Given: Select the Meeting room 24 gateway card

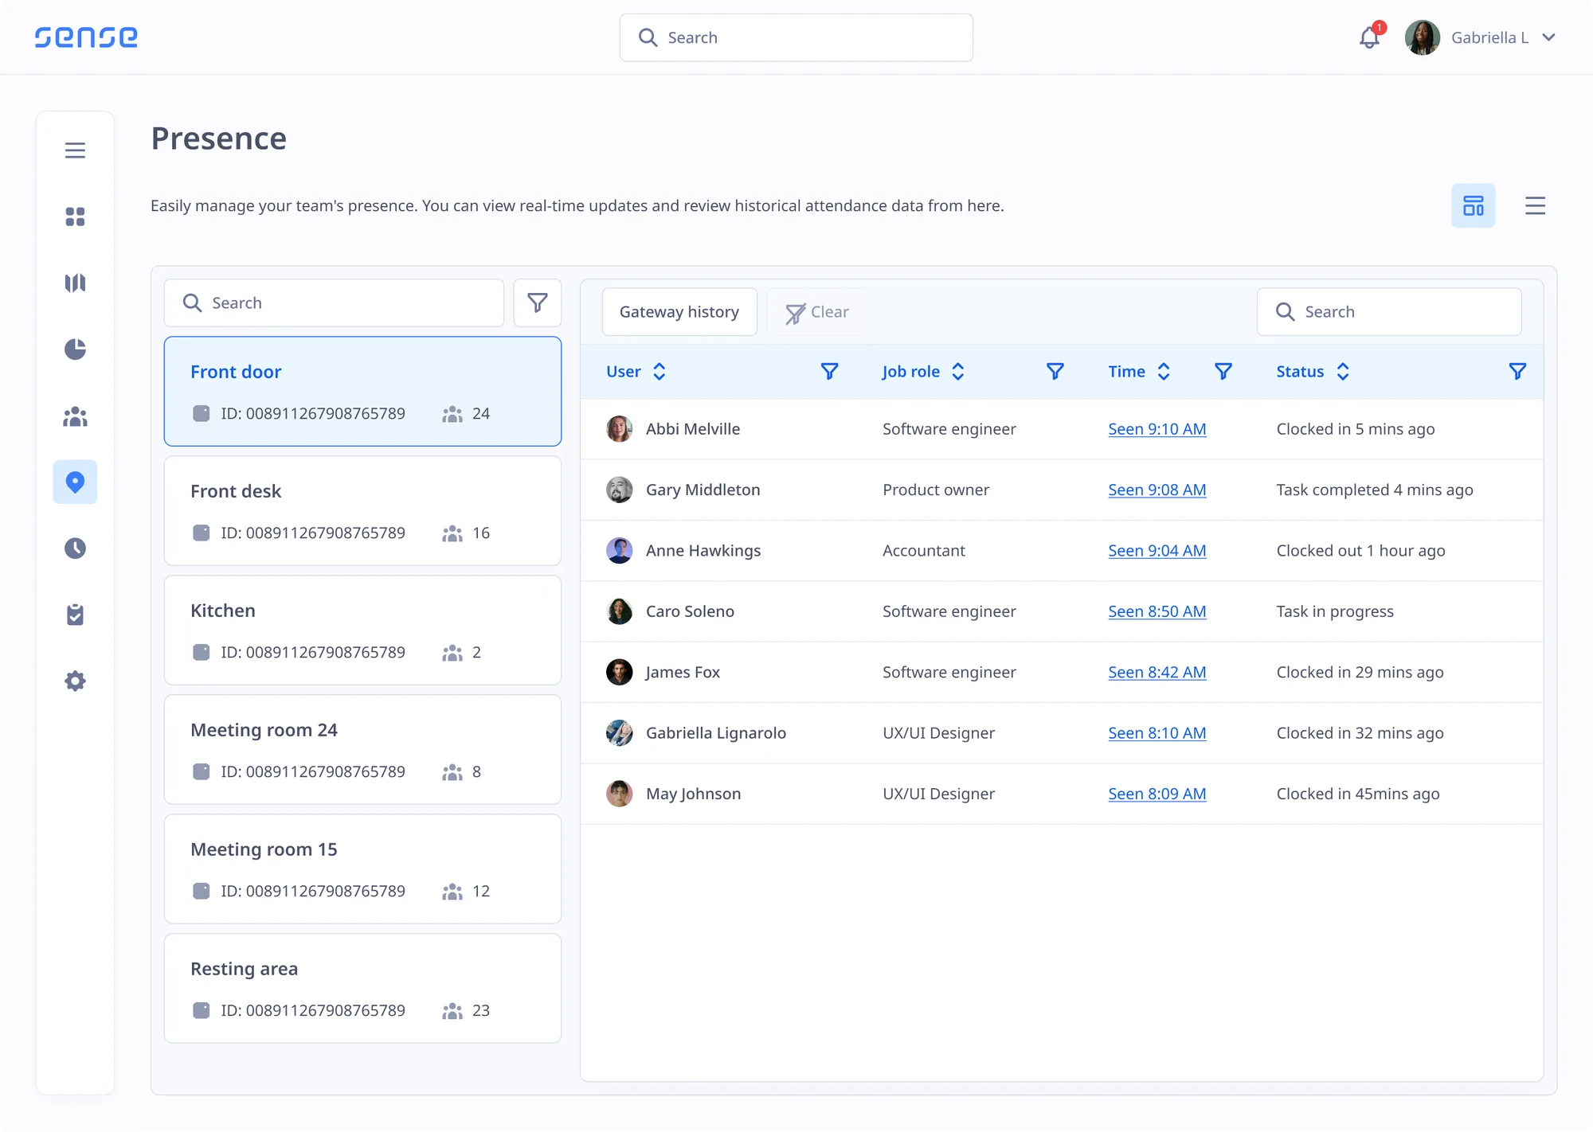Looking at the screenshot, I should pyautogui.click(x=362, y=749).
